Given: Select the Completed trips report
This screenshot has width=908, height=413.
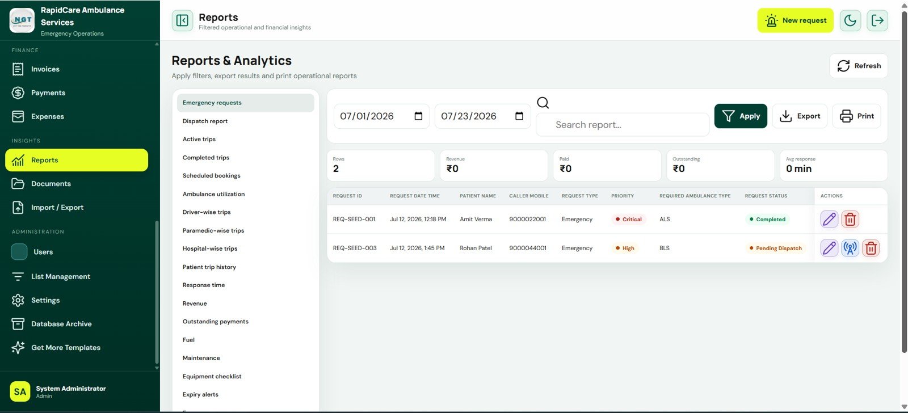Looking at the screenshot, I should 245,158.
